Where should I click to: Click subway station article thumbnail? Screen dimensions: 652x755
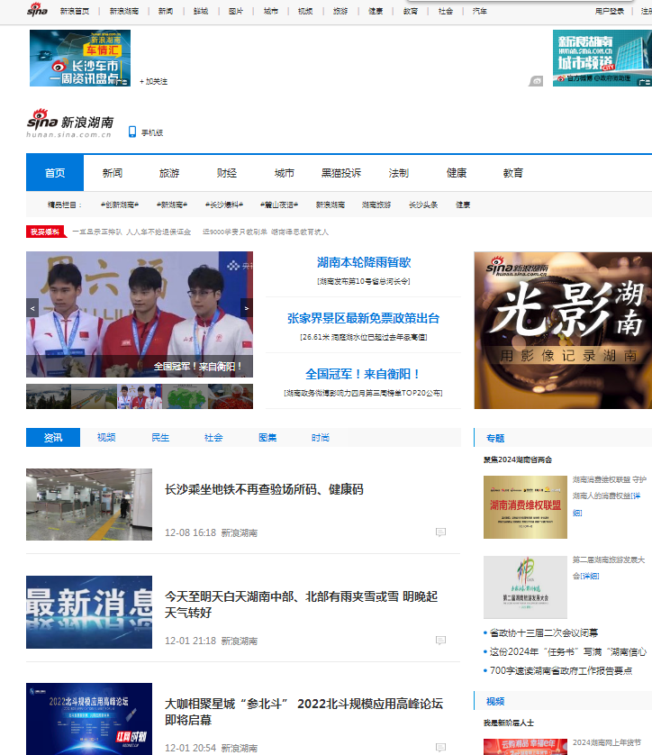click(89, 505)
